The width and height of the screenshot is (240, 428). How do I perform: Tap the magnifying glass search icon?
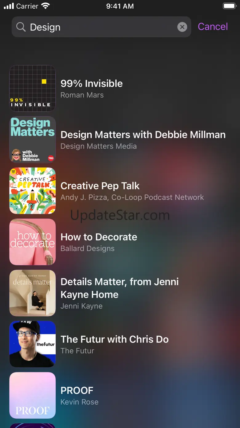[21, 27]
